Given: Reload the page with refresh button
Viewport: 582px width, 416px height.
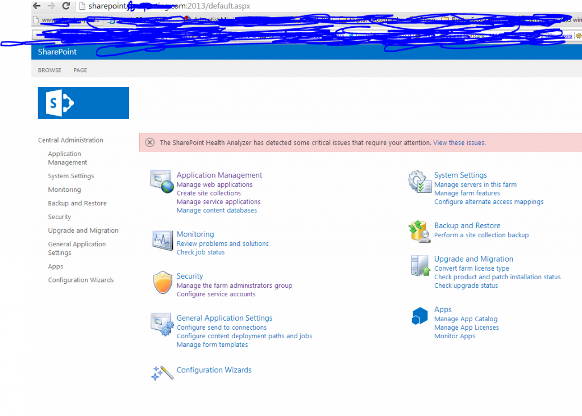Looking at the screenshot, I should click(x=66, y=6).
